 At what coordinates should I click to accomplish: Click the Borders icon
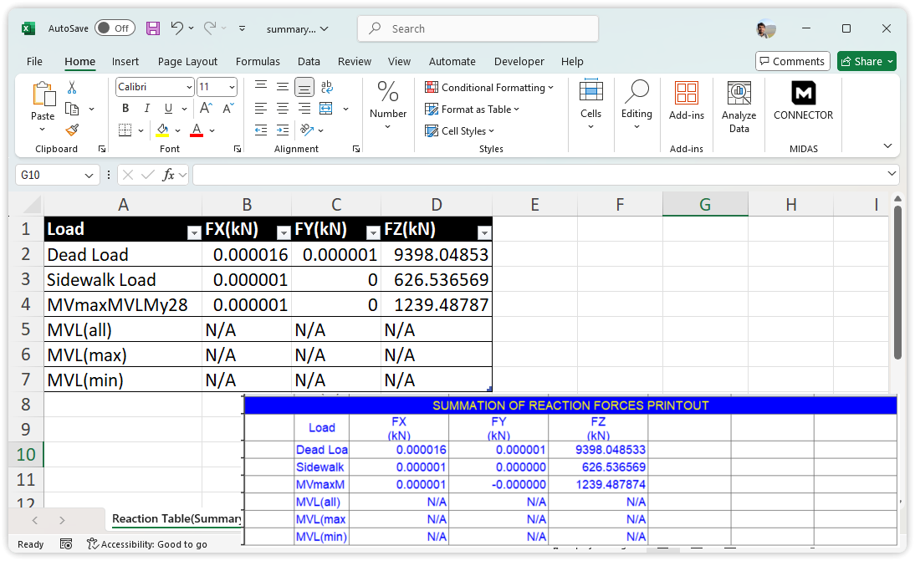pyautogui.click(x=125, y=130)
